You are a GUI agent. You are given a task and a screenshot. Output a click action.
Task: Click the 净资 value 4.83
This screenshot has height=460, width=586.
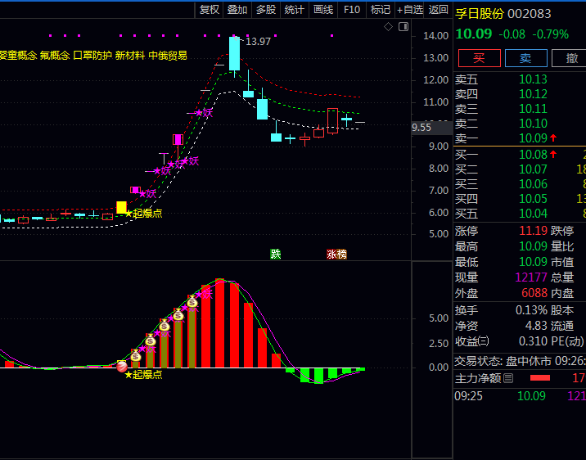click(x=536, y=326)
